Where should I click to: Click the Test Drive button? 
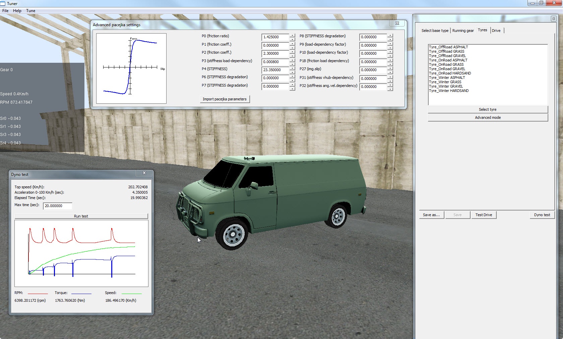point(484,215)
